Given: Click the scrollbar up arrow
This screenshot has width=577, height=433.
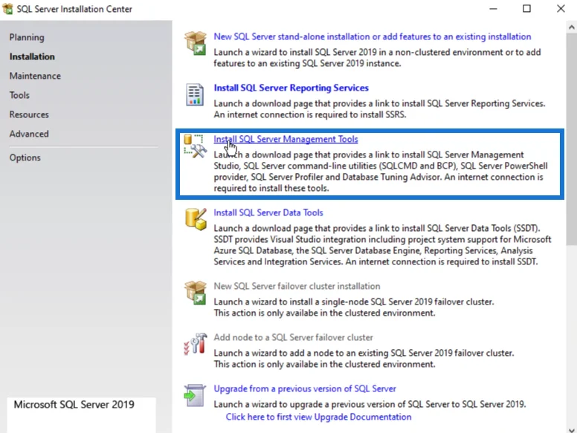Looking at the screenshot, I should pyautogui.click(x=572, y=27).
